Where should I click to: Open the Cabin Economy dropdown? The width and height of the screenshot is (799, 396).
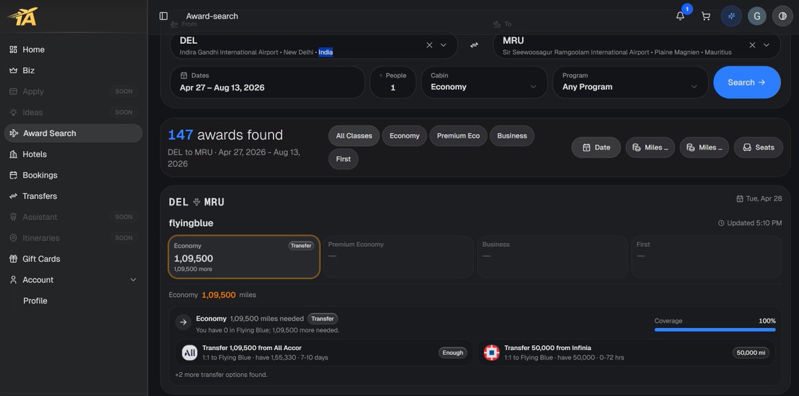(x=484, y=82)
